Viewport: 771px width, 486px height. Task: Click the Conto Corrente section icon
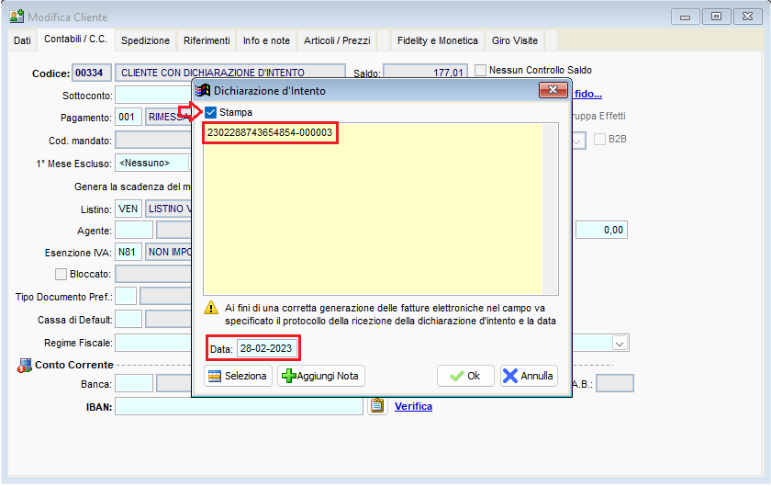pos(24,366)
